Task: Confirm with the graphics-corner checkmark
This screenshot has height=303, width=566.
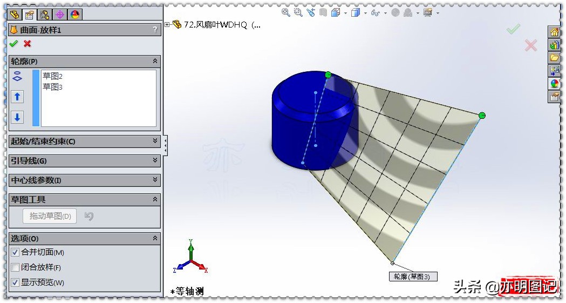Action: point(513,29)
